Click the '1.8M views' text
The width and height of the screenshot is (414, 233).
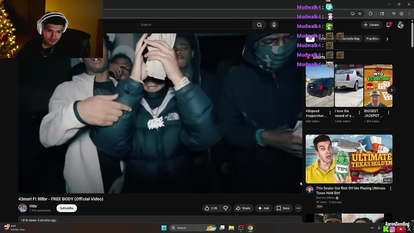[x=372, y=121]
